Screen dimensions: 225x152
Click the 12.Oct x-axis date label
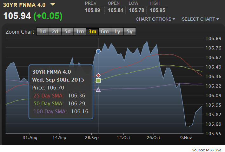coord(123,137)
